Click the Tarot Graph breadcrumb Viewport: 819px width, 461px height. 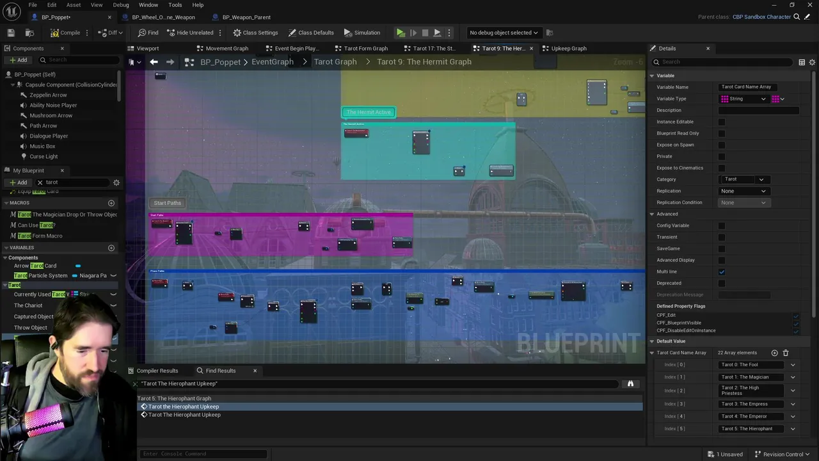click(x=335, y=62)
